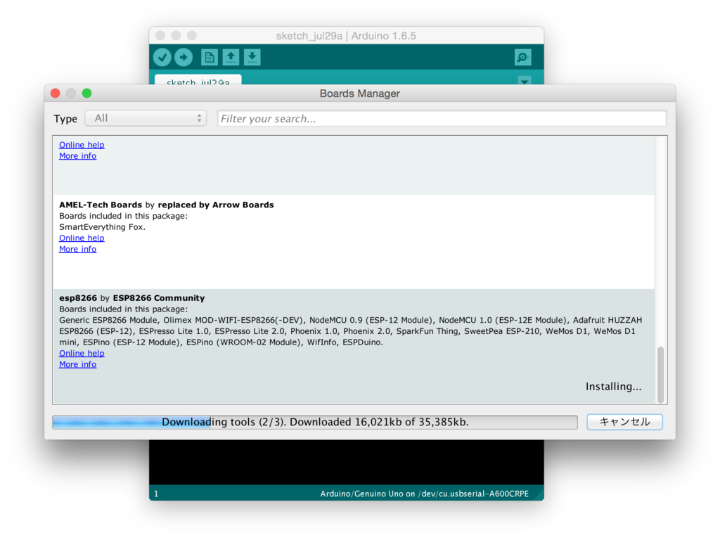This screenshot has width=720, height=540.
Task: Click the Arduino/Genuino Uno port status text
Action: point(424,494)
